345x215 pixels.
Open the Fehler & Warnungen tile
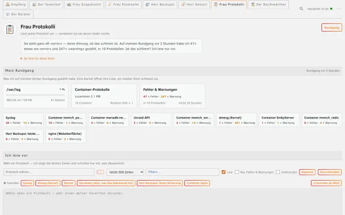coord(172,96)
